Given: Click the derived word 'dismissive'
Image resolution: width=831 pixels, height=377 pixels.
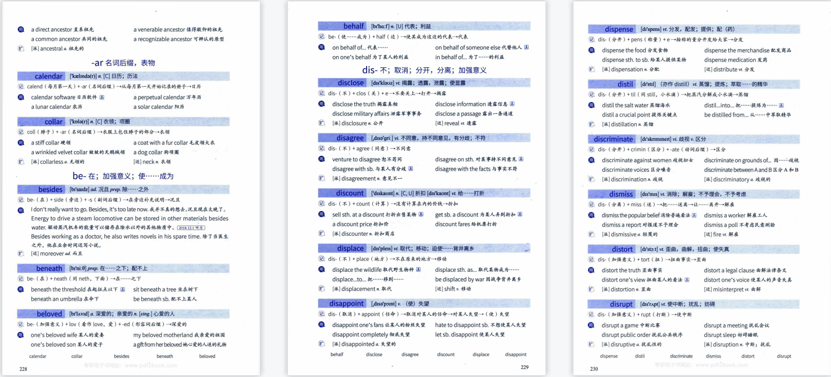Looking at the screenshot, I should [x=624, y=234].
